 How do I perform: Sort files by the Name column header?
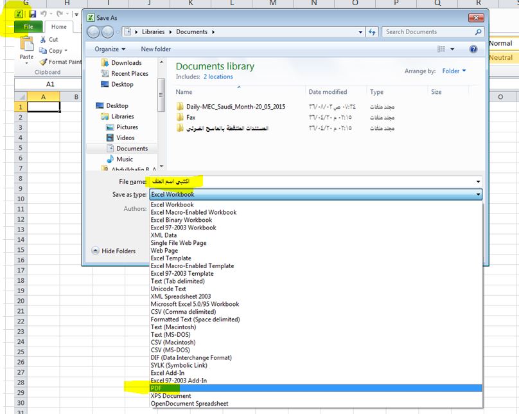[184, 92]
